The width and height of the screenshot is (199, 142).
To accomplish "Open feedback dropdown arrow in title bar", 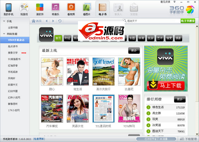I will click(174, 2).
